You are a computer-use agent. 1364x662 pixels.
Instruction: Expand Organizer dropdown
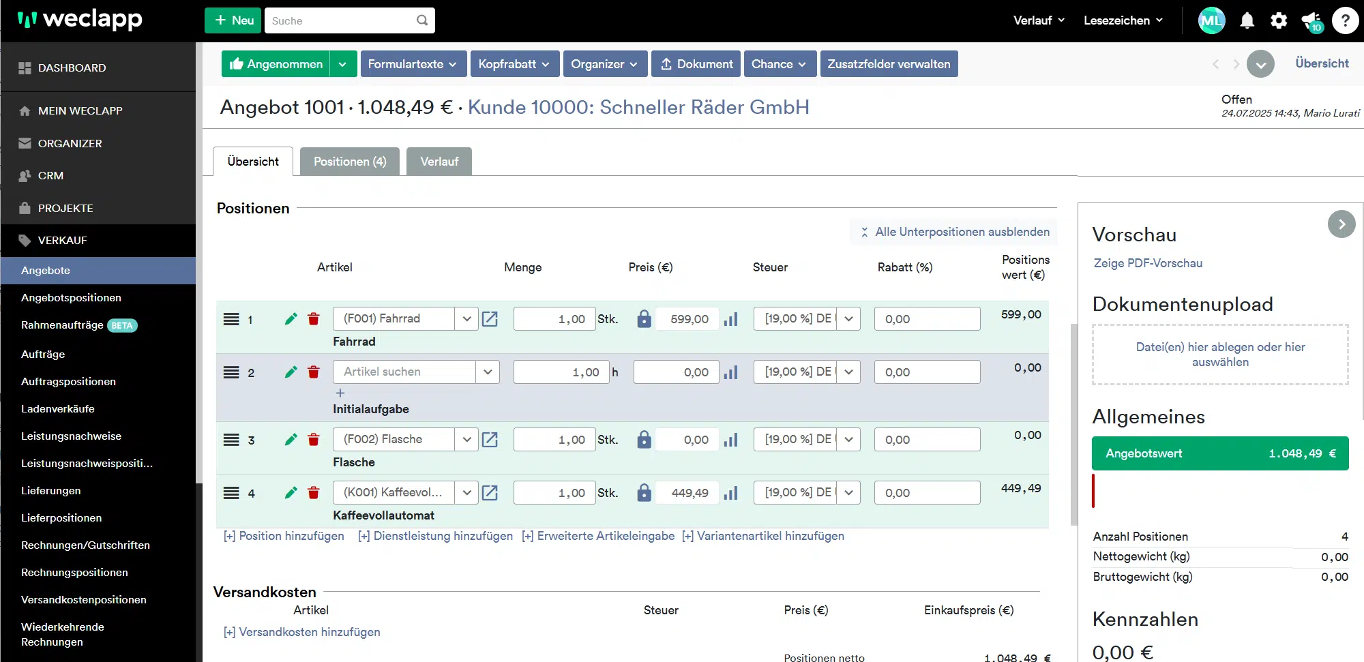coord(605,64)
